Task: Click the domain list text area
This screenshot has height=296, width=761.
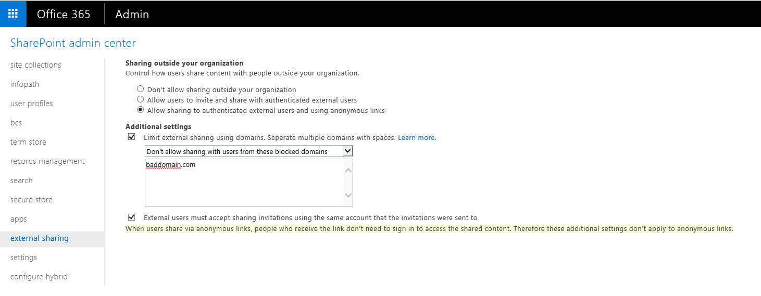Action: coord(245,185)
